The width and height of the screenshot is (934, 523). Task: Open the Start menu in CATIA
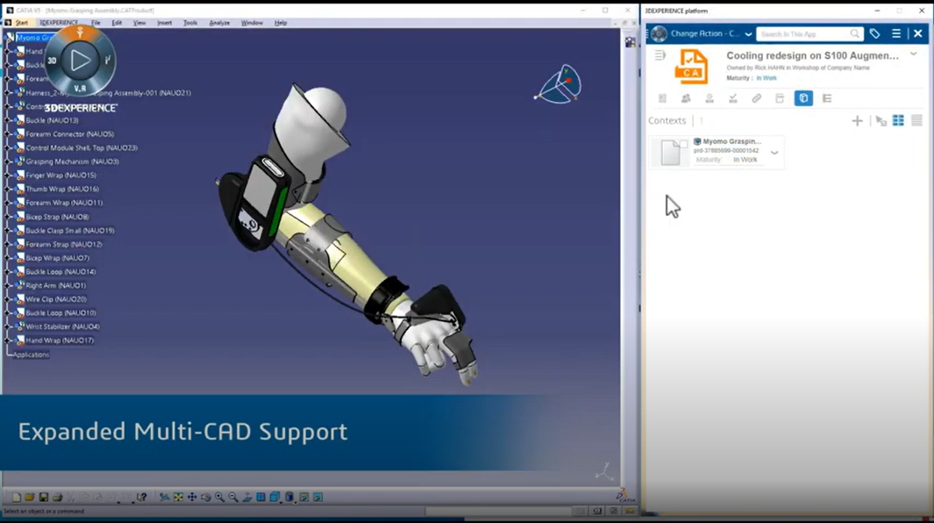[21, 23]
